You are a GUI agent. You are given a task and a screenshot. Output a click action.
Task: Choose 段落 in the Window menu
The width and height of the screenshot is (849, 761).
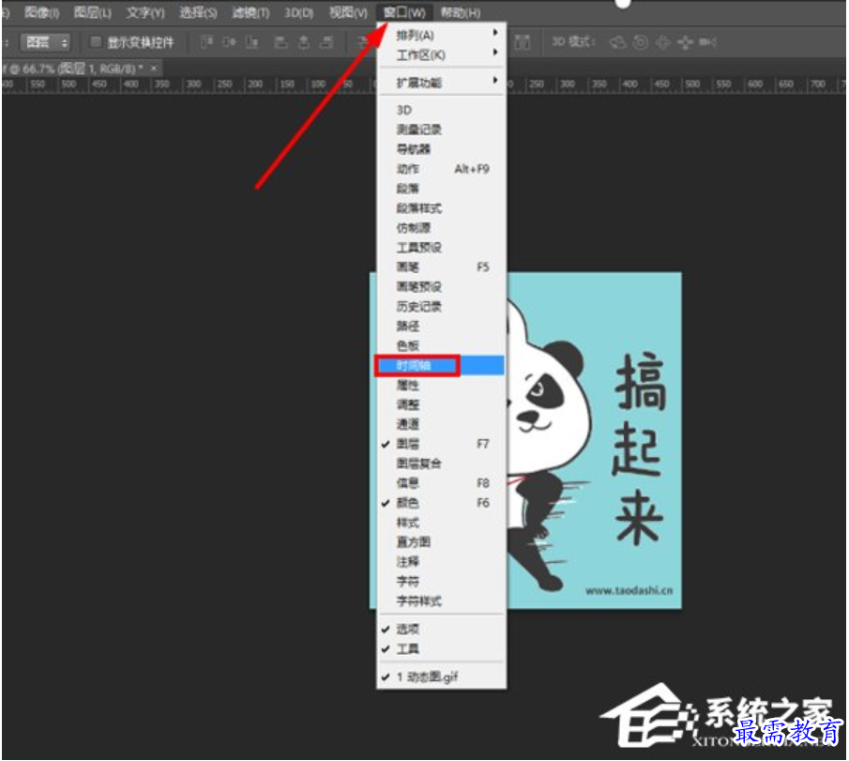[x=441, y=189]
